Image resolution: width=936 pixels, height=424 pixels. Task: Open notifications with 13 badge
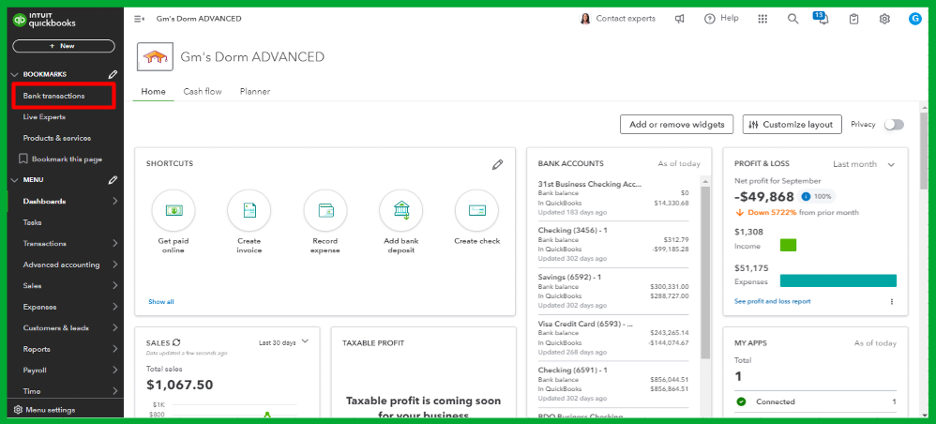822,18
